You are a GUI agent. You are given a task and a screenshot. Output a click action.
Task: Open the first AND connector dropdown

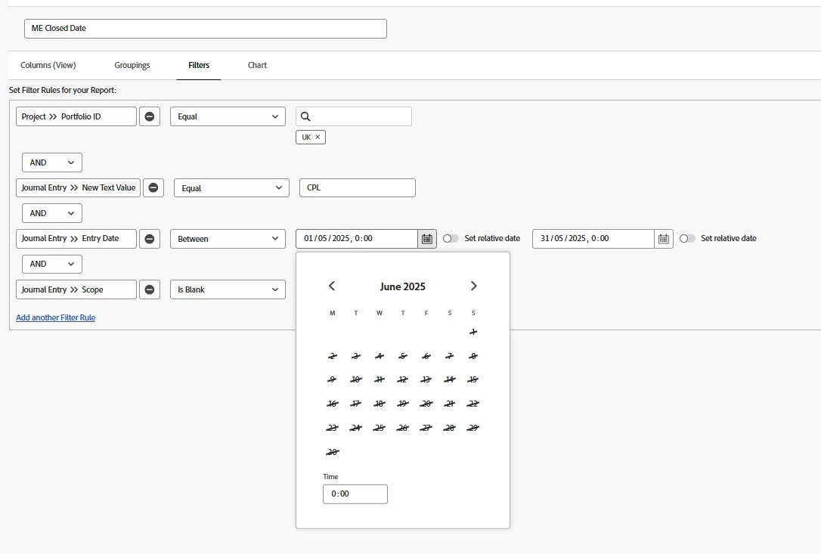[52, 162]
